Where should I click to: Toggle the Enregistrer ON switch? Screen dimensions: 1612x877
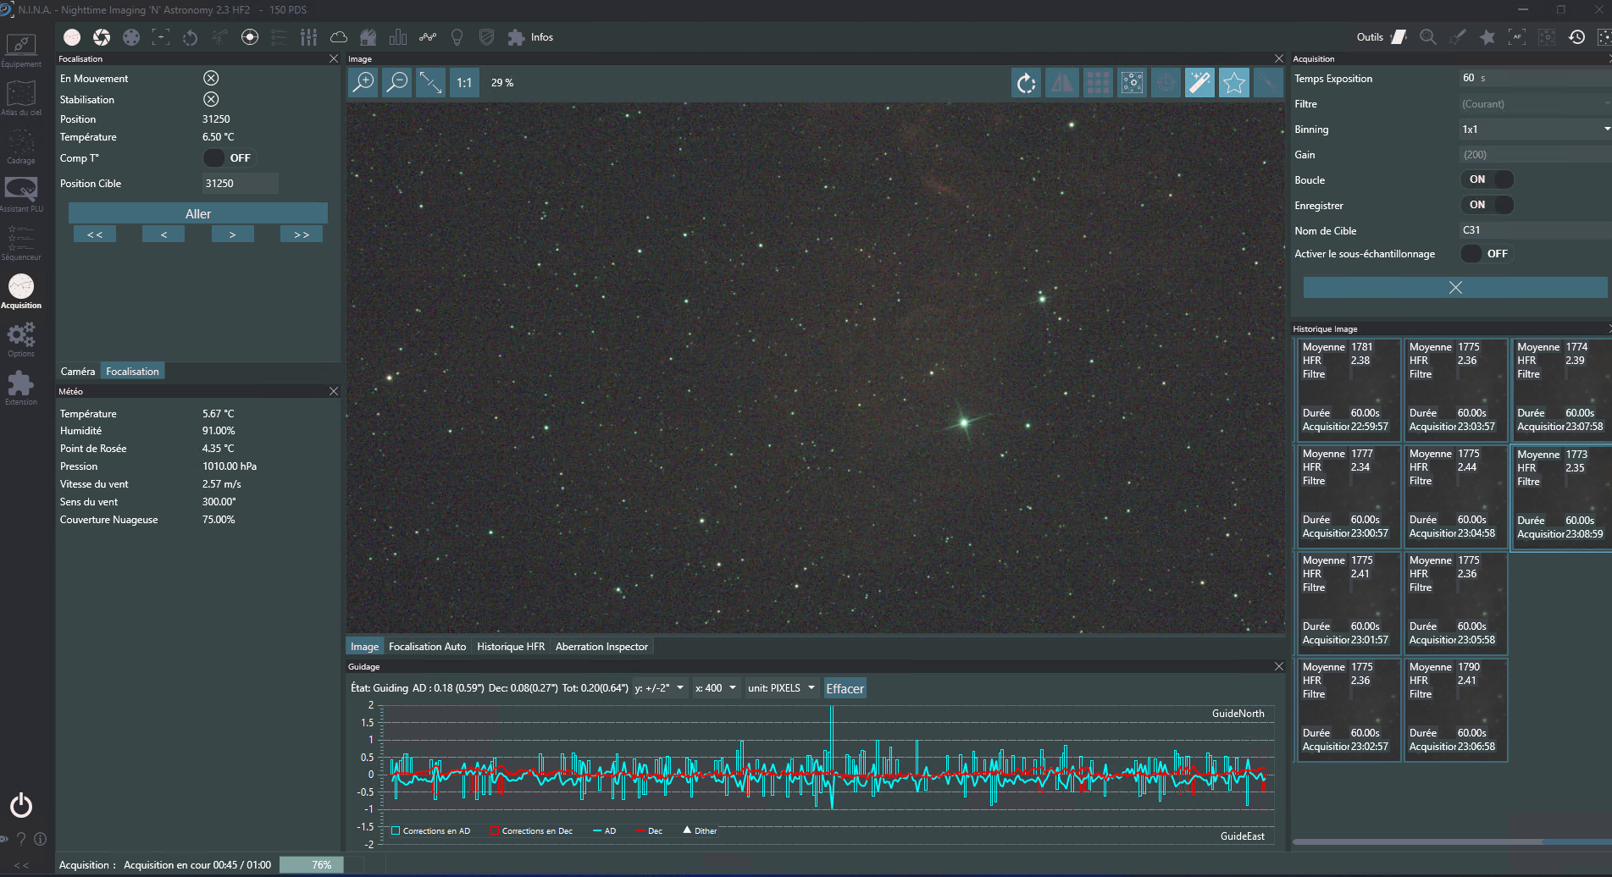click(x=1487, y=205)
